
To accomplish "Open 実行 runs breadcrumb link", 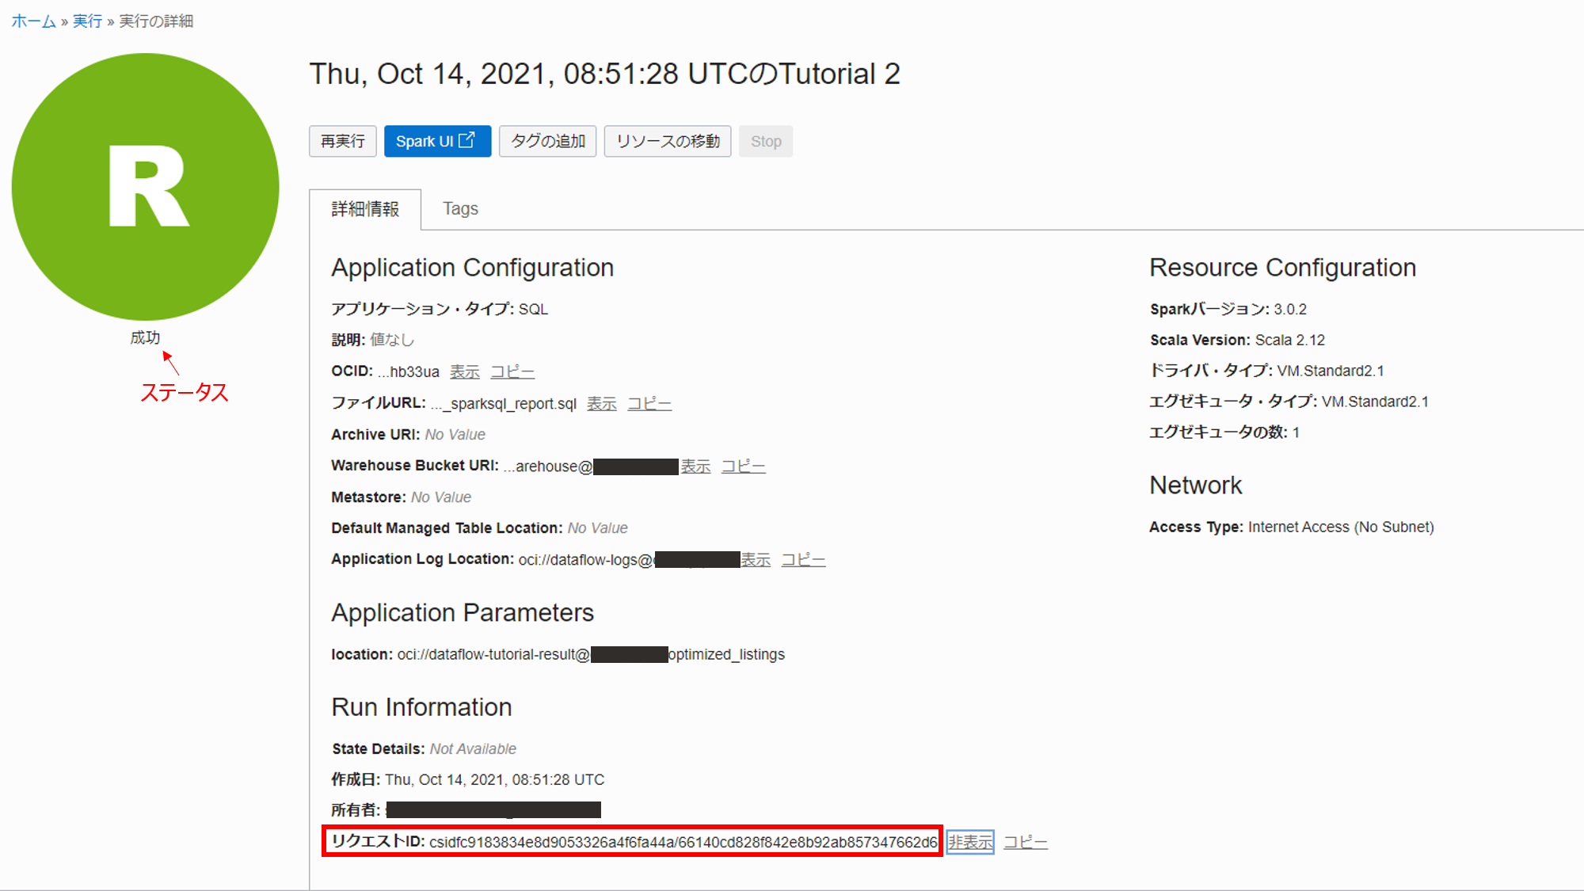I will click(87, 21).
